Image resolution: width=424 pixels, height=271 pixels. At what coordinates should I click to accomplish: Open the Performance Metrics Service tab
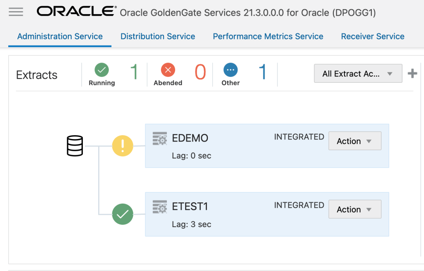coord(268,36)
